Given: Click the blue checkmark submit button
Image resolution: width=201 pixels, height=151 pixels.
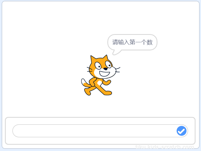Looking at the screenshot, I should [x=181, y=131].
